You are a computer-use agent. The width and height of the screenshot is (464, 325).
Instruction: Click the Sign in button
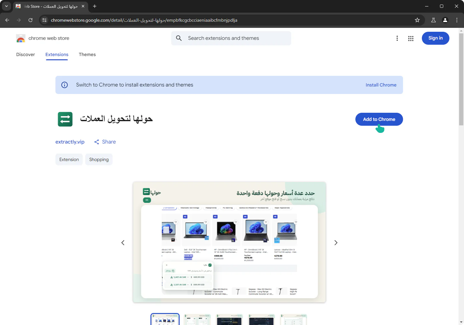pyautogui.click(x=435, y=38)
